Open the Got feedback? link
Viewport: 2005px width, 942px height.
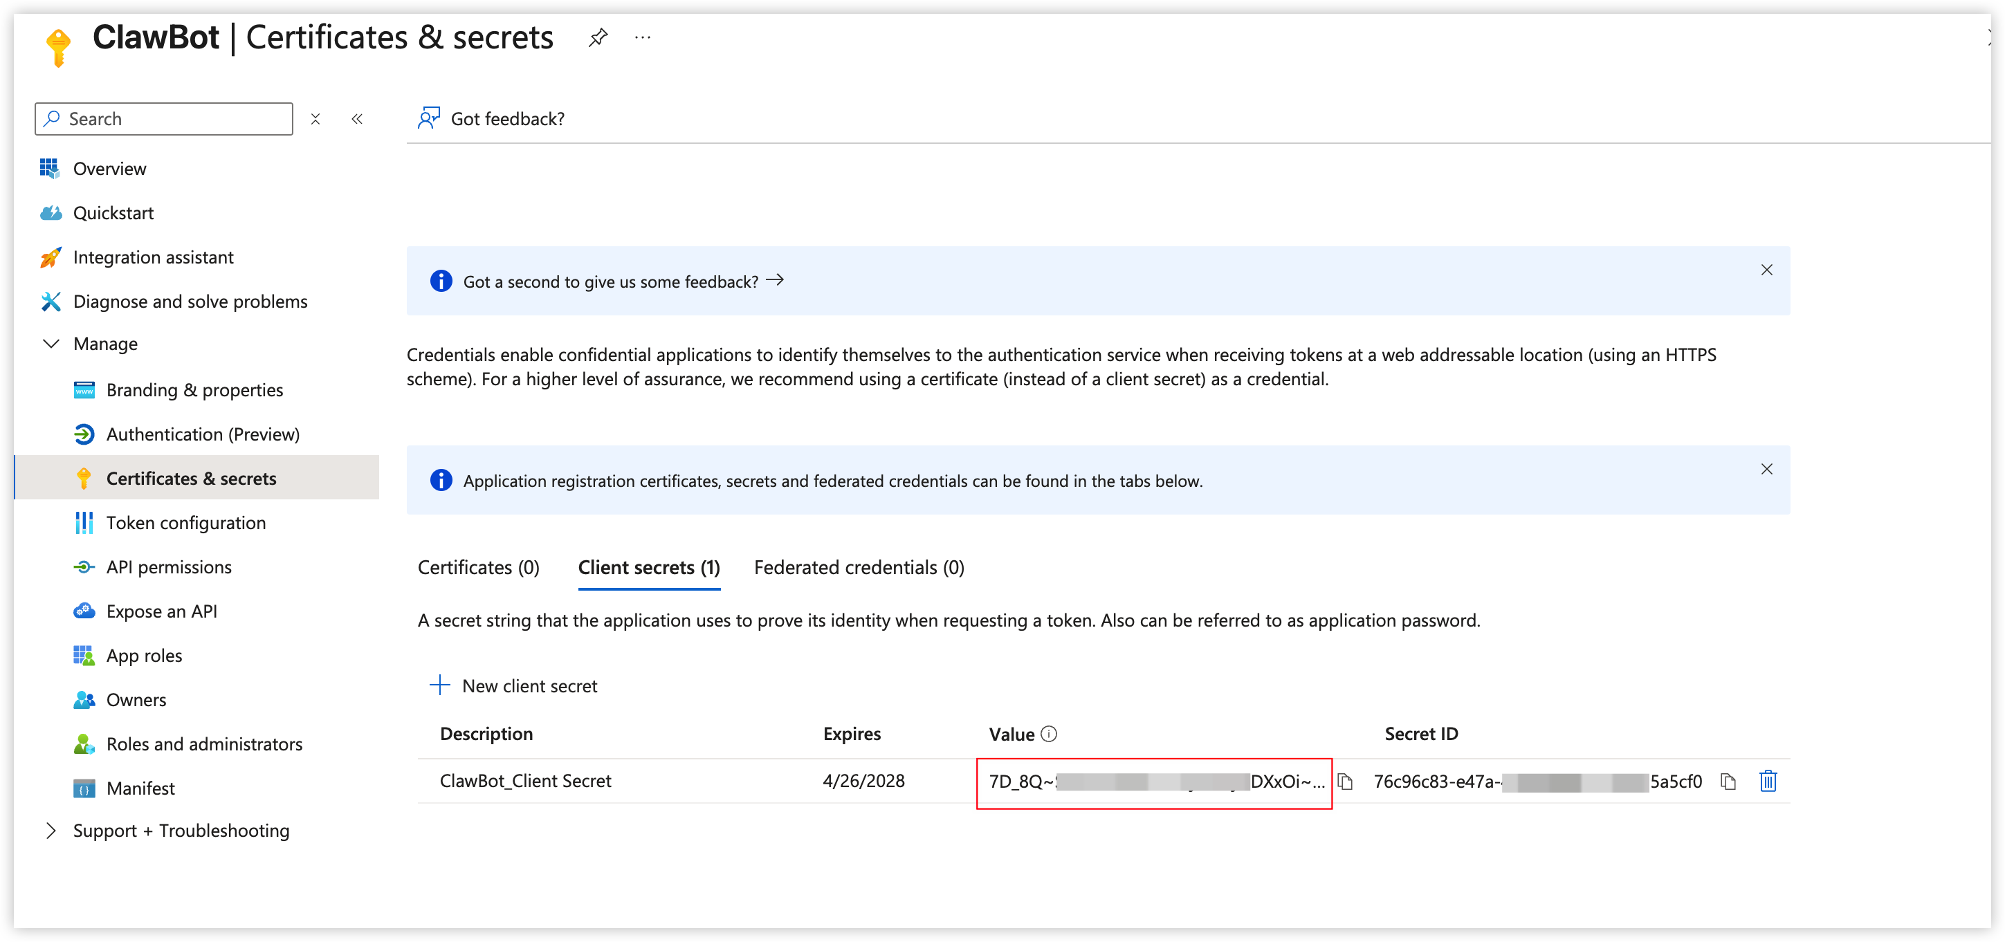(491, 119)
